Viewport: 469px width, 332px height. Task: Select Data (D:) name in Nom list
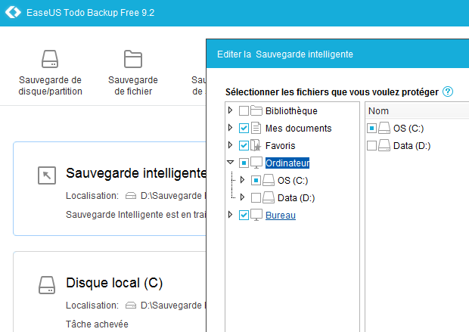[x=412, y=145]
